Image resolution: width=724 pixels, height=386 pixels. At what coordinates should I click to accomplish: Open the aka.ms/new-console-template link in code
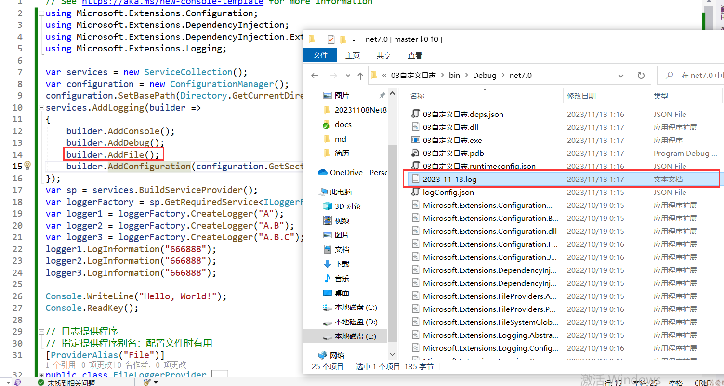pos(173,2)
